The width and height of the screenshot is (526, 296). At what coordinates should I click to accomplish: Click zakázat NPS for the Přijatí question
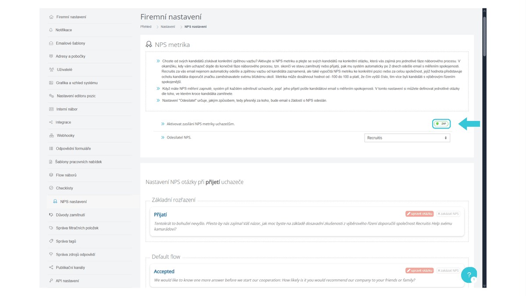tap(448, 214)
